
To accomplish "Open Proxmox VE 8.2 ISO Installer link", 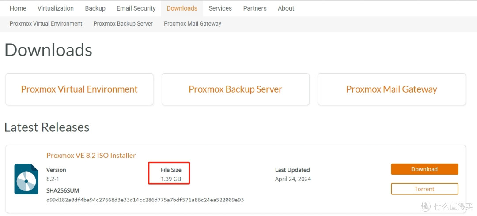I will point(91,155).
